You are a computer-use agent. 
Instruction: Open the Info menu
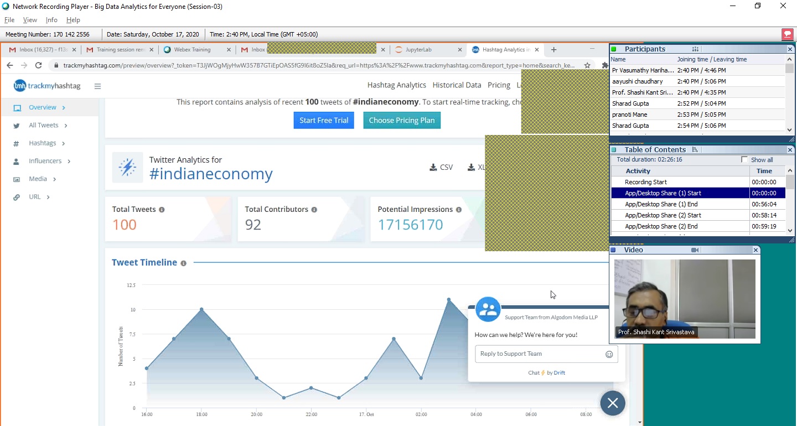51,20
